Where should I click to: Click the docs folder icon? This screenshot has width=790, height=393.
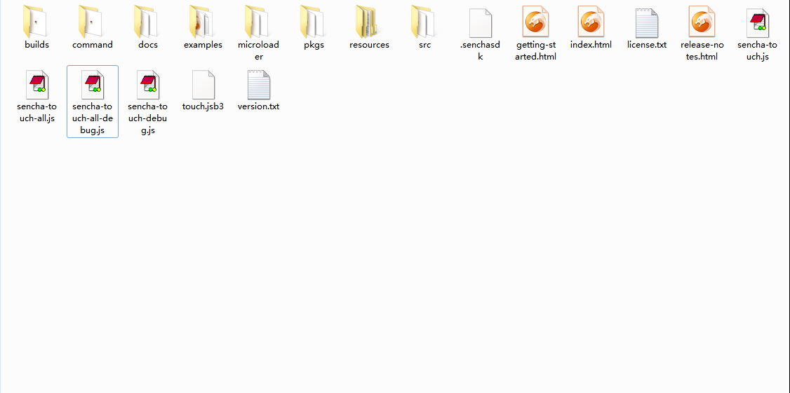(146, 22)
